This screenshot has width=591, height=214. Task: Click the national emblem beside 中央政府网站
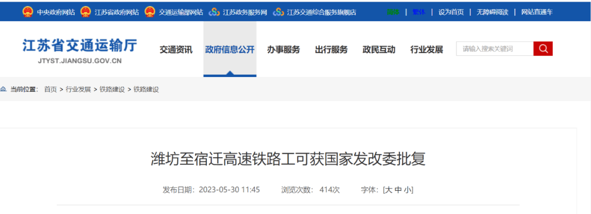pos(28,12)
